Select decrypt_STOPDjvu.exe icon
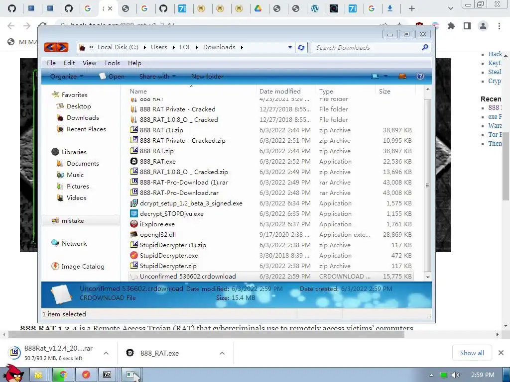 pos(133,213)
